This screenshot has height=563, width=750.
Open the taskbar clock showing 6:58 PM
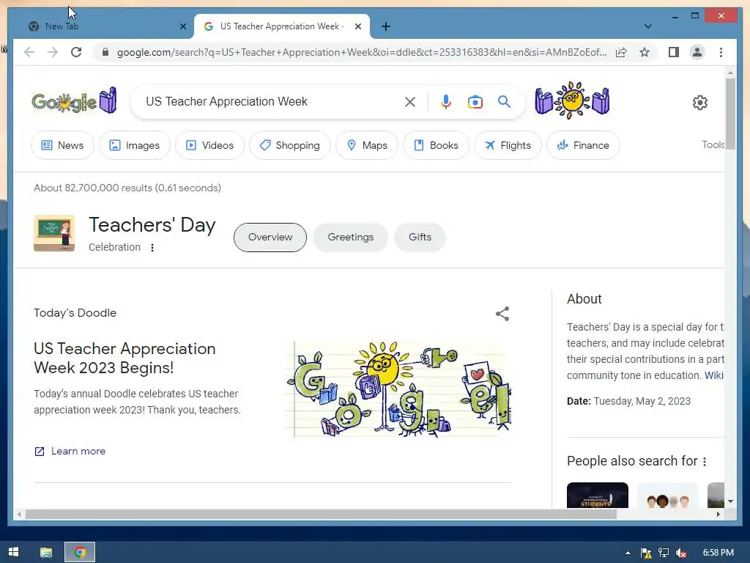coord(718,553)
